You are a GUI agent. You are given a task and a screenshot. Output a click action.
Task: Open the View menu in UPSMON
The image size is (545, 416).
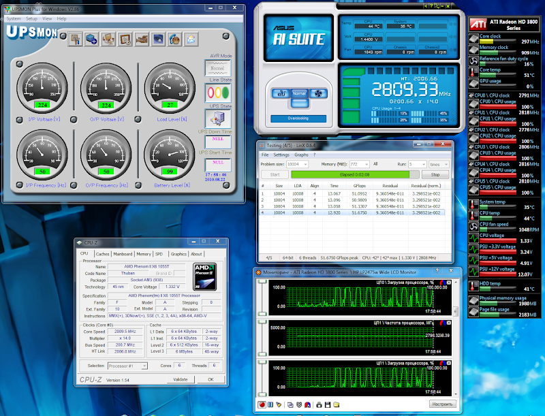(47, 19)
